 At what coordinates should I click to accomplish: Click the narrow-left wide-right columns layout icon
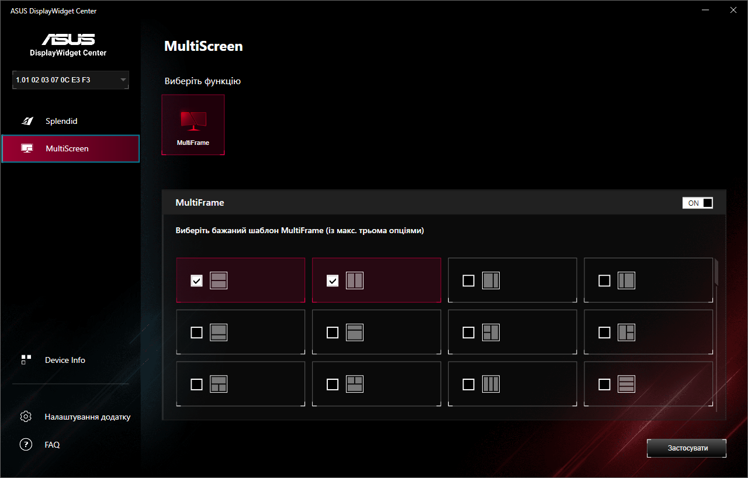click(626, 280)
